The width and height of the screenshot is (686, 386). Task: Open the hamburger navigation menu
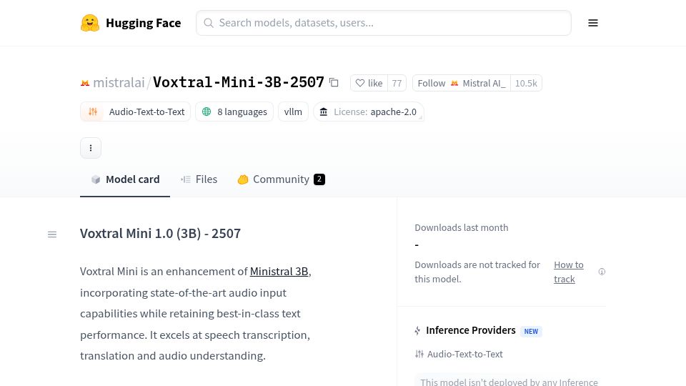pyautogui.click(x=593, y=23)
